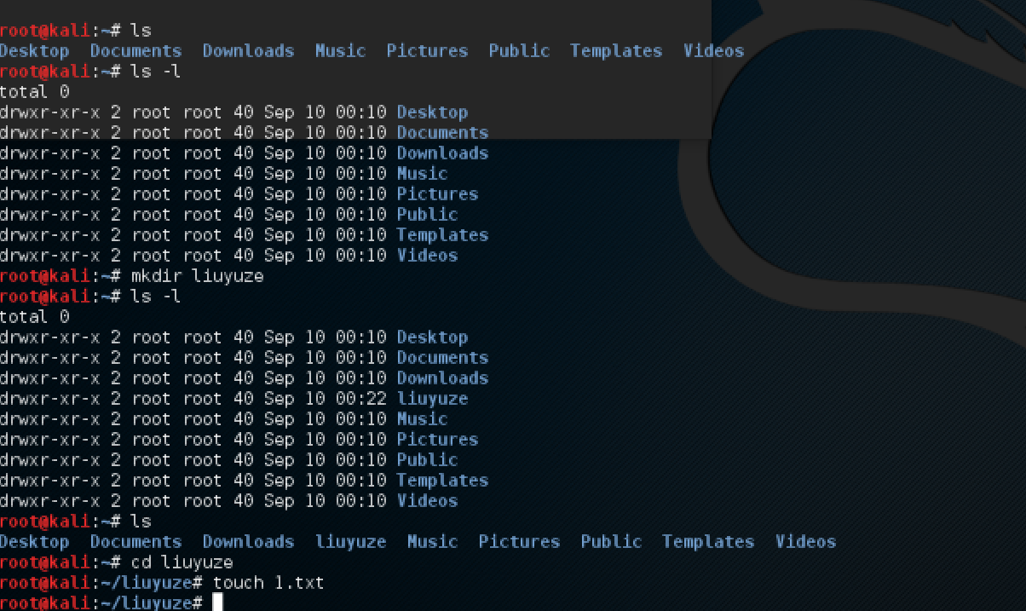Select Downloads in the ls row lacking liuyuze
Image resolution: width=1026 pixels, height=611 pixels.
tap(248, 51)
